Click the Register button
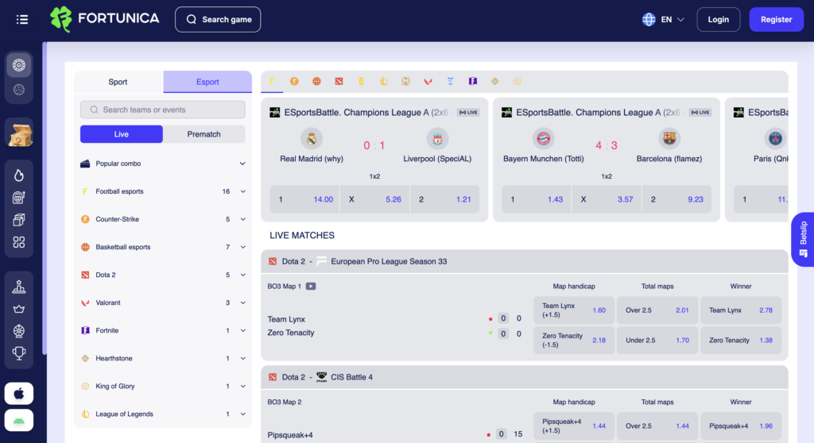814x443 pixels. click(776, 20)
